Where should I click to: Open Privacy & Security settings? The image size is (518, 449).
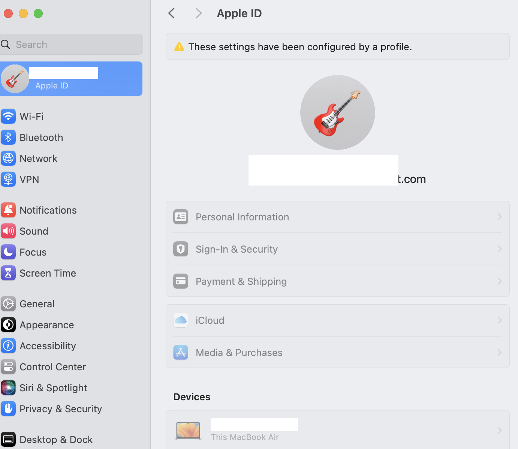point(61,409)
